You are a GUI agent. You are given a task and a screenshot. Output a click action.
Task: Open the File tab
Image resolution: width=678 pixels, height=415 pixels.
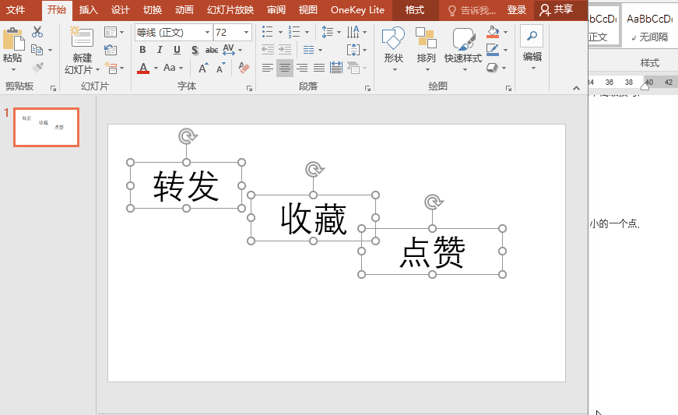click(16, 10)
